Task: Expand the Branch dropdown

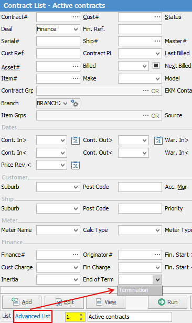Action: coord(65,103)
